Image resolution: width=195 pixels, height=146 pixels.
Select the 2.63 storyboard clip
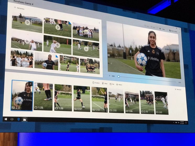click(161, 103)
